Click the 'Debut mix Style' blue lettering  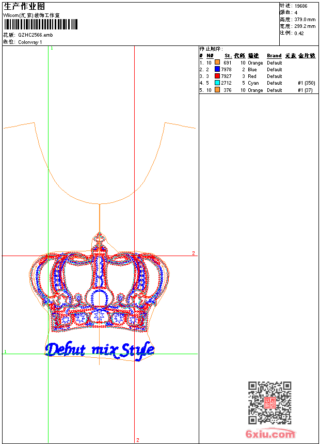point(99,350)
